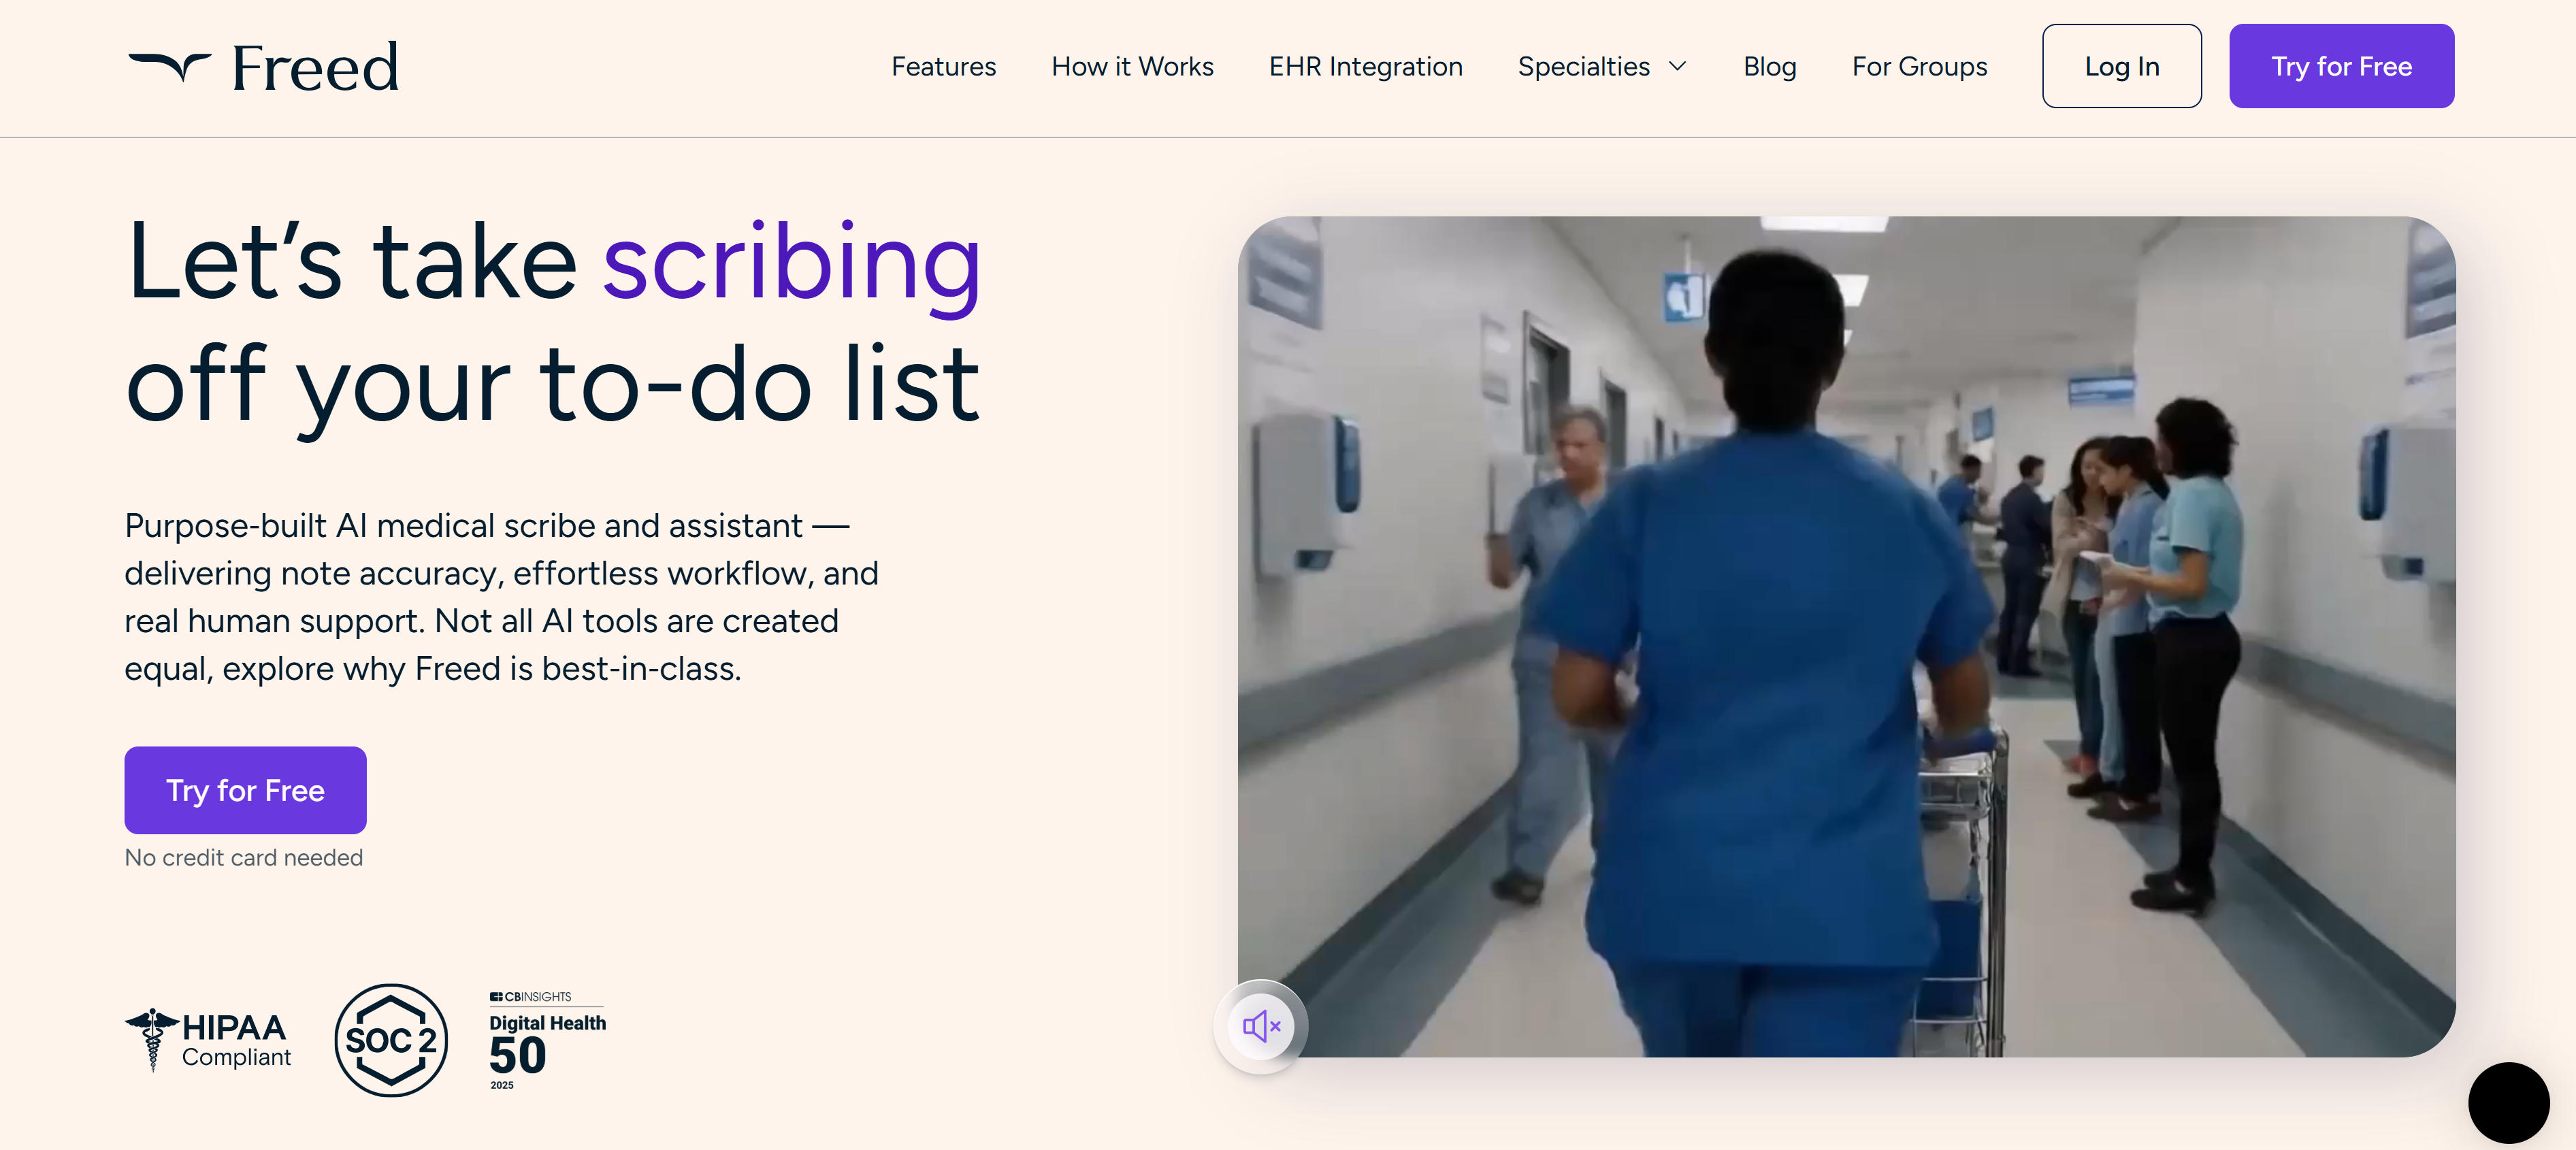This screenshot has height=1150, width=2576.
Task: Click For Groups in navigation
Action: click(x=1919, y=66)
